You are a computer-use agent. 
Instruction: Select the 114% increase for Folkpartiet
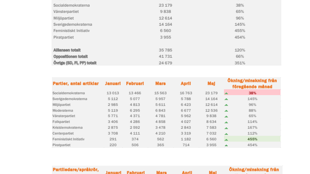(252, 122)
